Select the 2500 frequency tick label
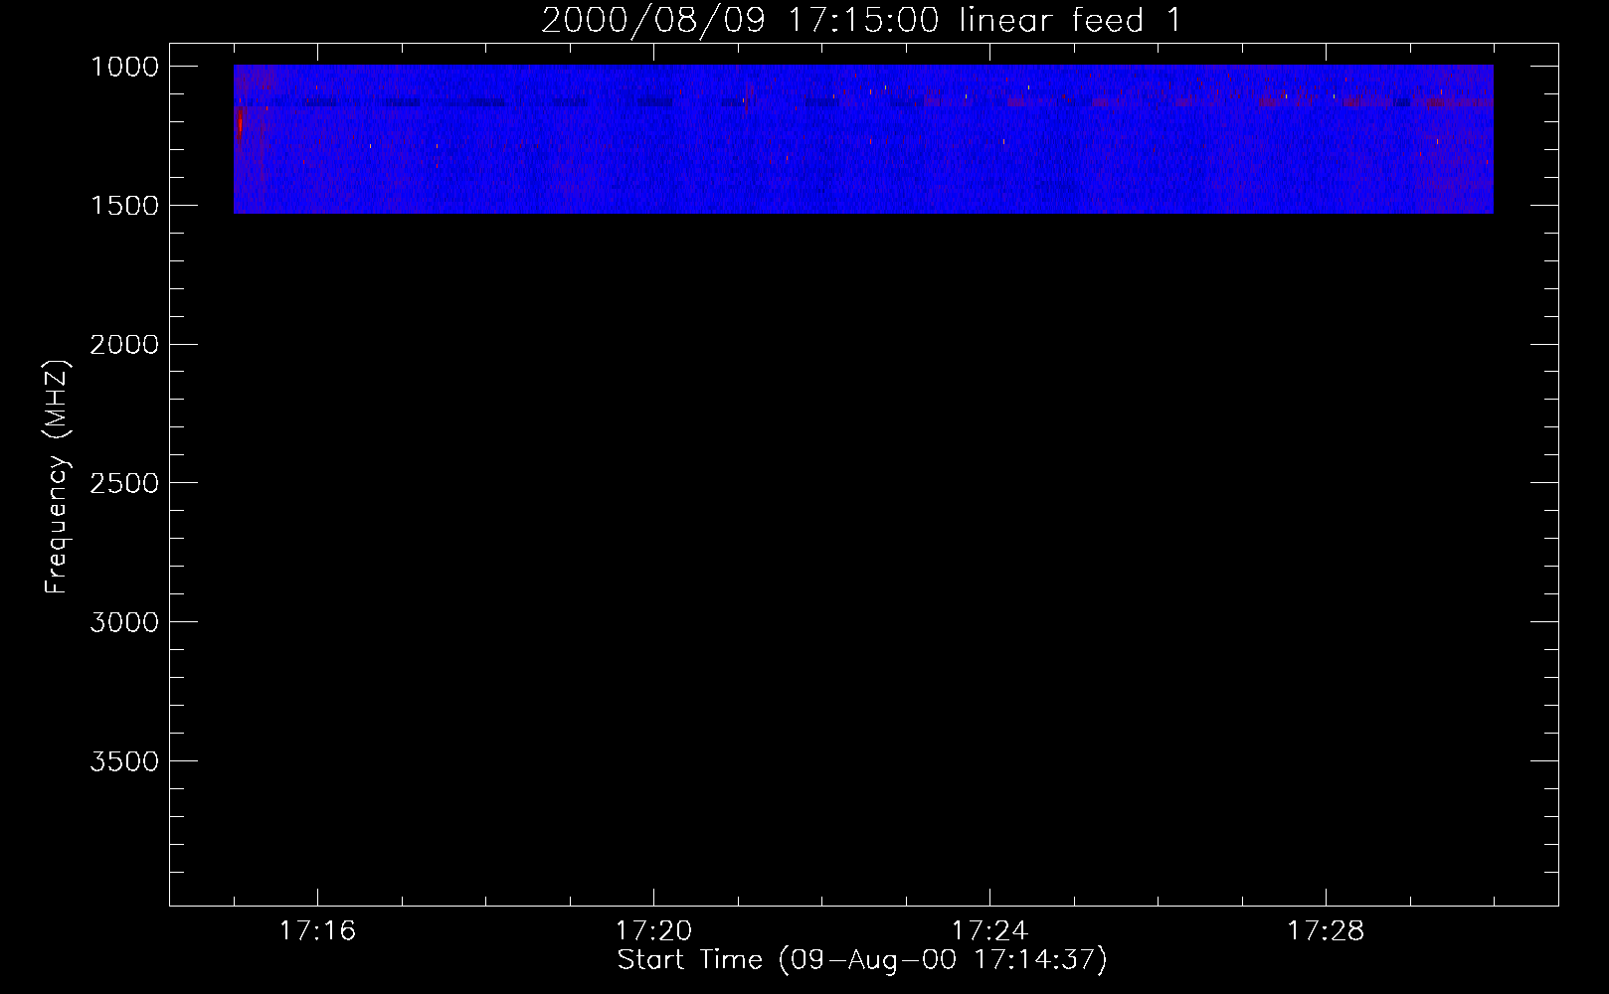 (x=124, y=484)
